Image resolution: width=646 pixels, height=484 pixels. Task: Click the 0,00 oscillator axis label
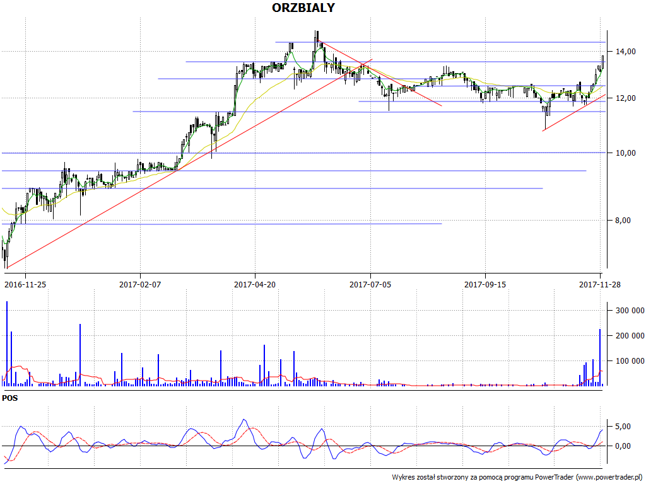tap(623, 446)
